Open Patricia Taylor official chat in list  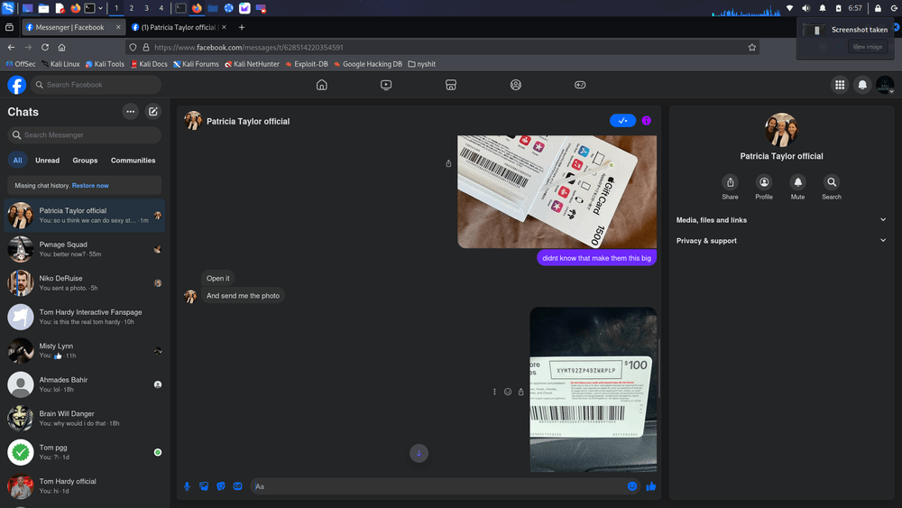point(85,215)
